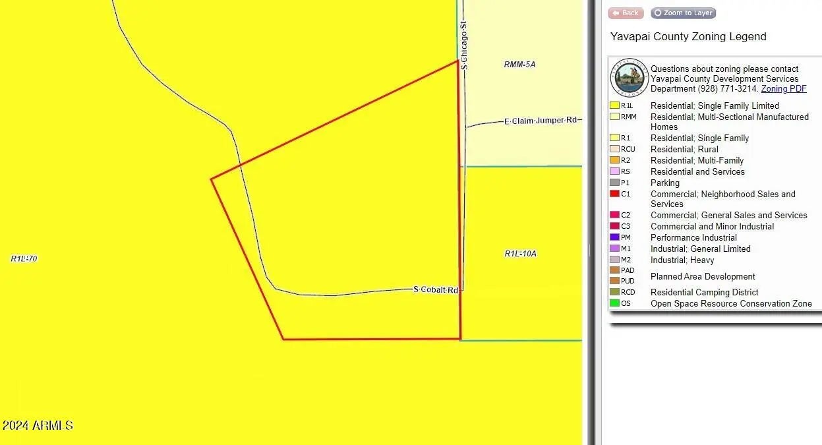Click the Zoom to Layer button
The image size is (822, 445).
[683, 13]
